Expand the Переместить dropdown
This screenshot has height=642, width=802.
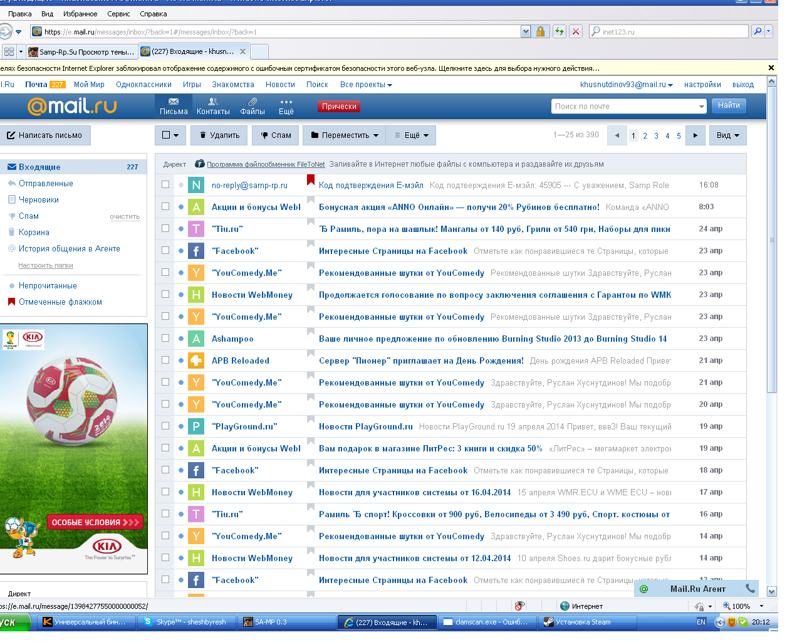click(x=343, y=135)
